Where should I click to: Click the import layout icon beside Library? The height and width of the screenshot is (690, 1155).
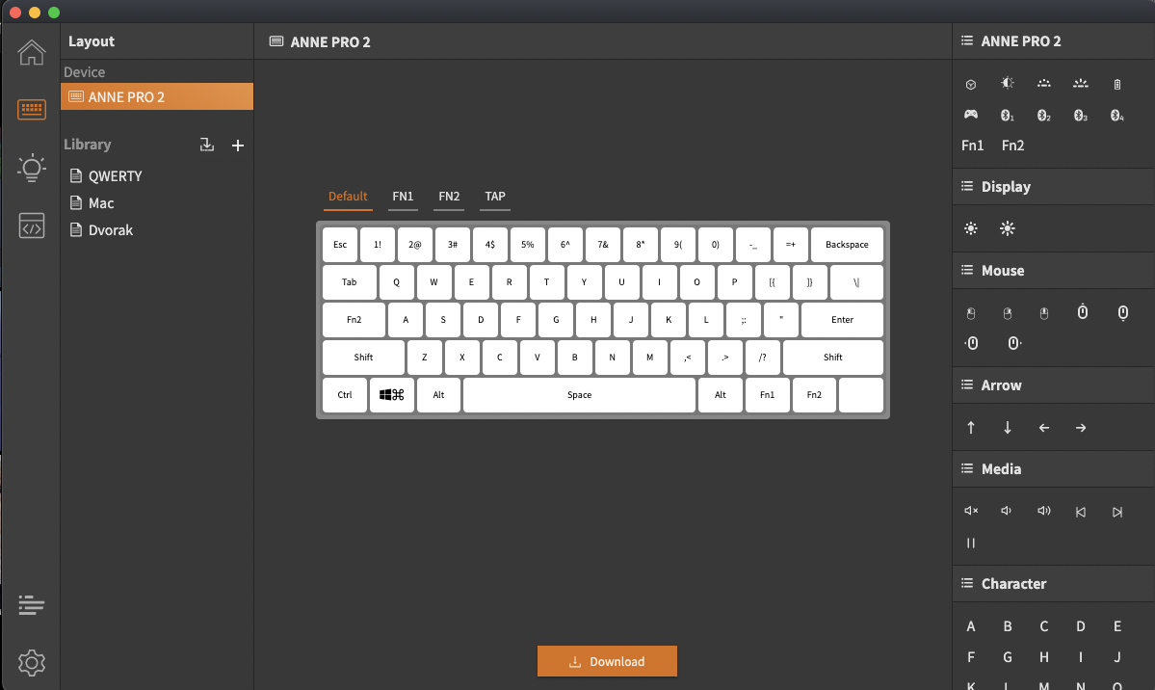click(x=207, y=146)
